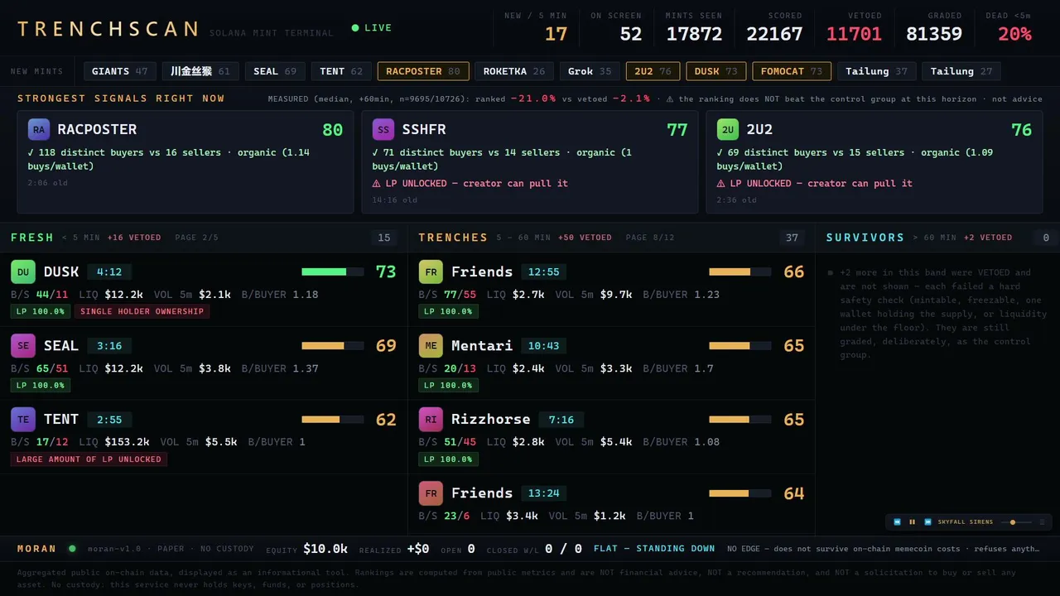Click the NEW / 5 MIN value 17
The width and height of the screenshot is (1060, 596).
[x=556, y=34]
